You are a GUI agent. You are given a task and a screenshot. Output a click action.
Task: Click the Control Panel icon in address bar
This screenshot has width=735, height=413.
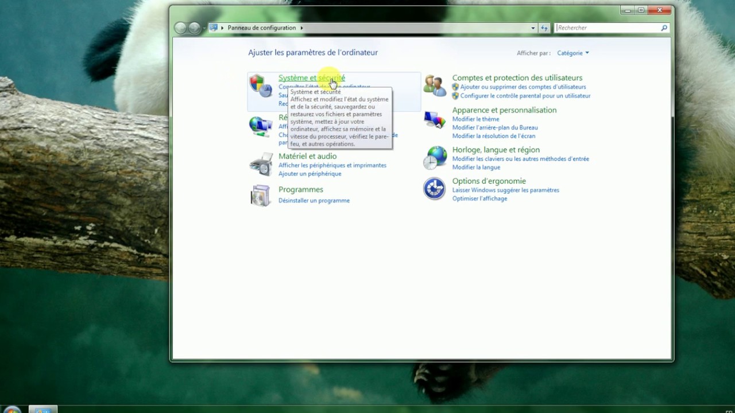click(x=214, y=28)
